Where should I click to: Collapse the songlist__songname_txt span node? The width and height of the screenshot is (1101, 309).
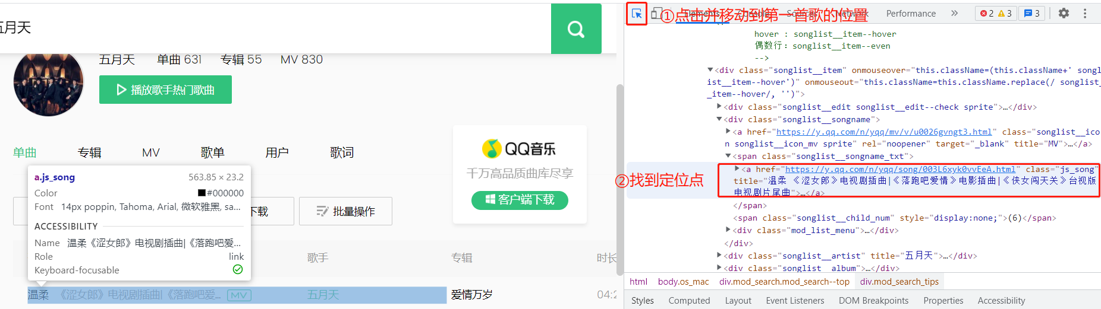click(728, 156)
